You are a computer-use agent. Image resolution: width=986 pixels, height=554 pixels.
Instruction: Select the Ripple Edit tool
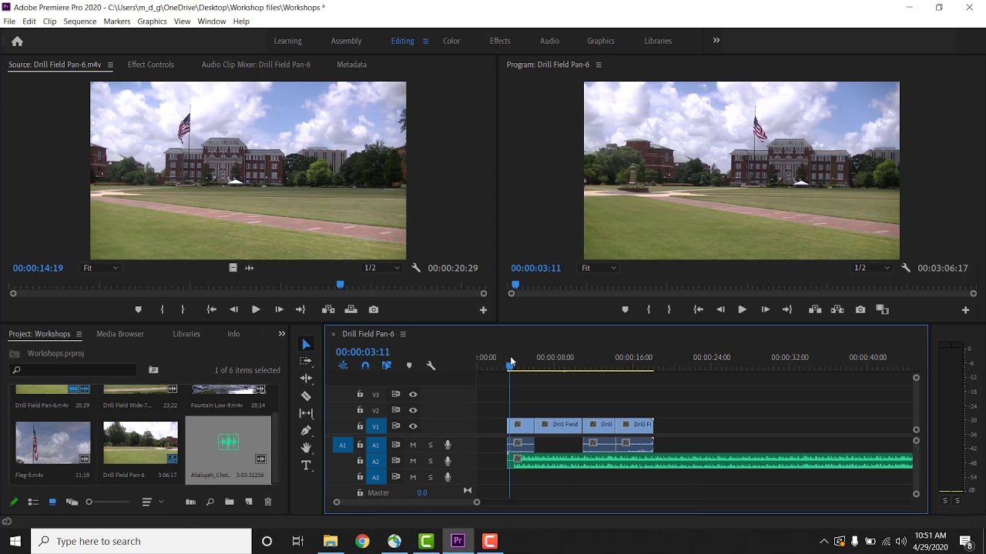click(x=306, y=379)
